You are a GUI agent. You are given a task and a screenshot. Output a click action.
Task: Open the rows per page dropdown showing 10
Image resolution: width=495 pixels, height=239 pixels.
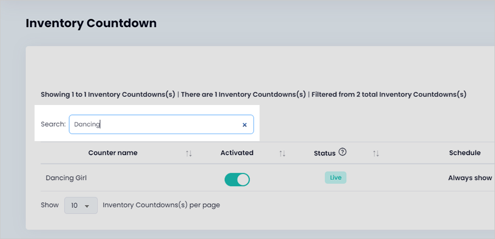pyautogui.click(x=81, y=205)
